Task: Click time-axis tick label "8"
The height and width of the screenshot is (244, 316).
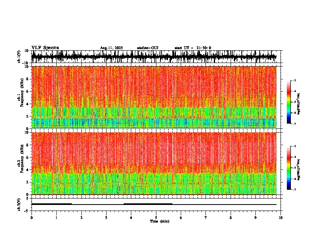Action: [x=231, y=218]
